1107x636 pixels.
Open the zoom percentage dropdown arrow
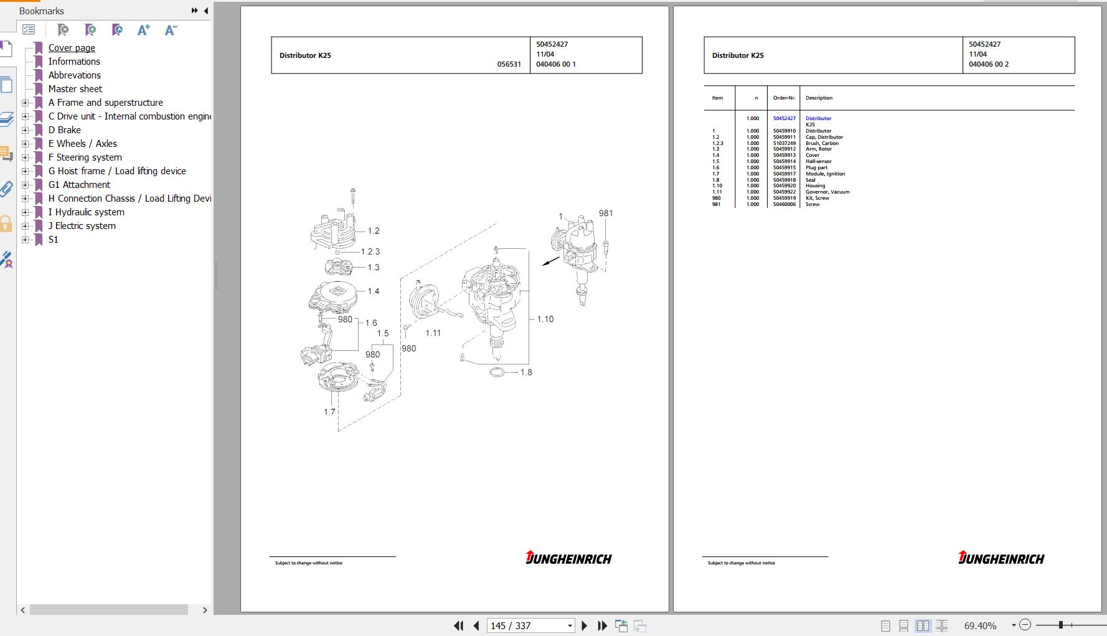click(x=1014, y=625)
